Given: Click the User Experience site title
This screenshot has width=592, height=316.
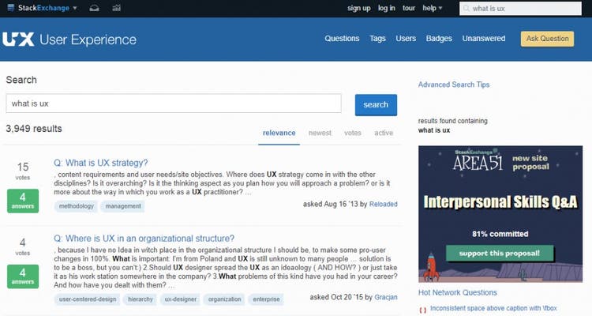Looking at the screenshot, I should tap(88, 39).
